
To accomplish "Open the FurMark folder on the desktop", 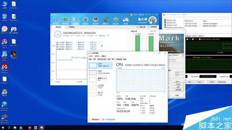I will point(5,80).
